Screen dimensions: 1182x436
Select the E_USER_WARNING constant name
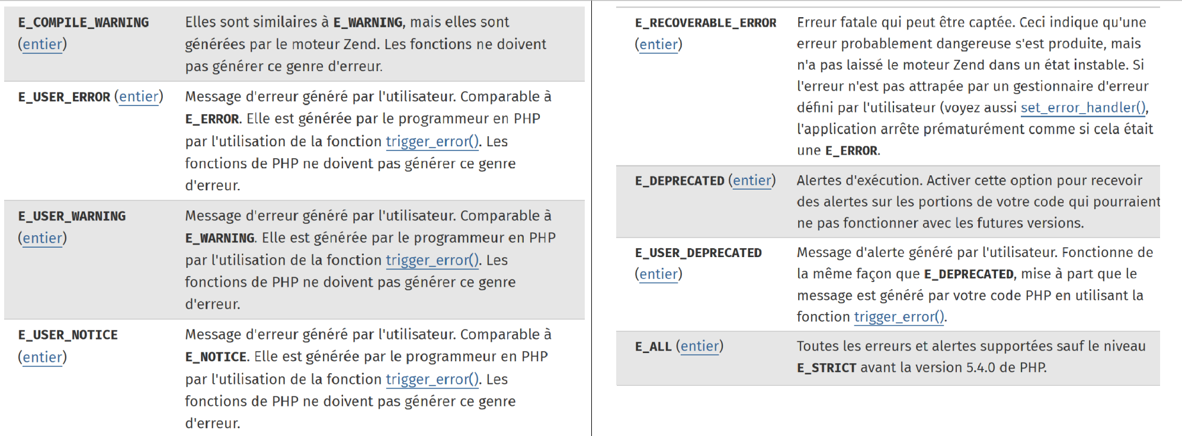pyautogui.click(x=72, y=216)
